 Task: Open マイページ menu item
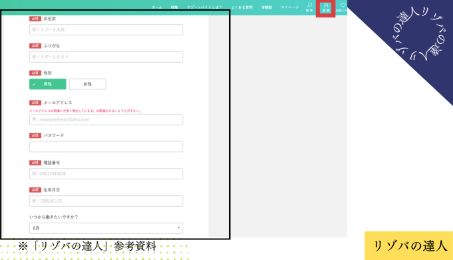(x=290, y=7)
